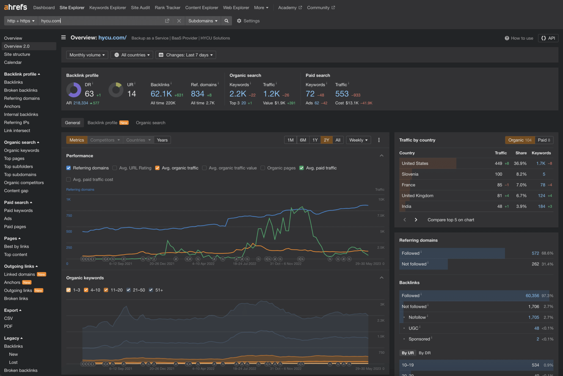Clear the URL input with X icon
The width and height of the screenshot is (563, 376).
pyautogui.click(x=179, y=21)
